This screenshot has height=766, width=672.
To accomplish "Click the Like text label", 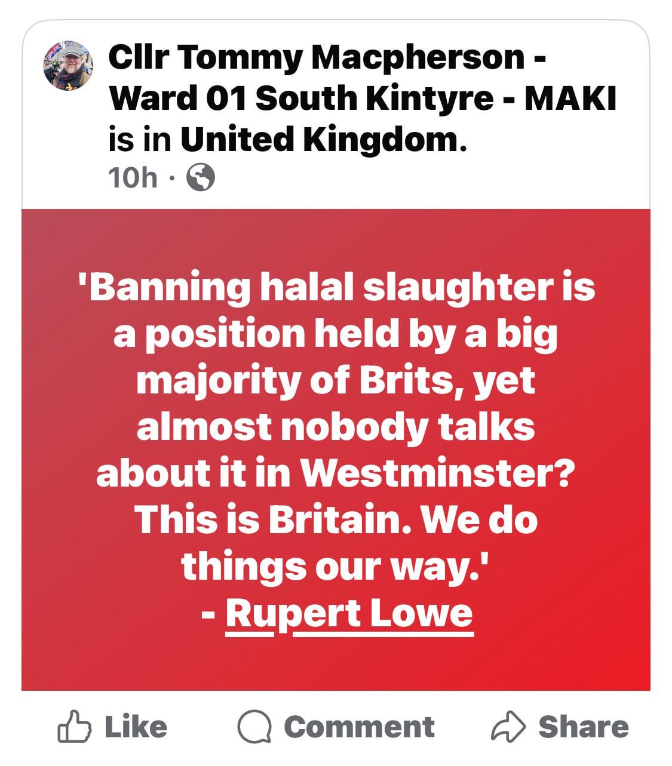I will coord(136,727).
